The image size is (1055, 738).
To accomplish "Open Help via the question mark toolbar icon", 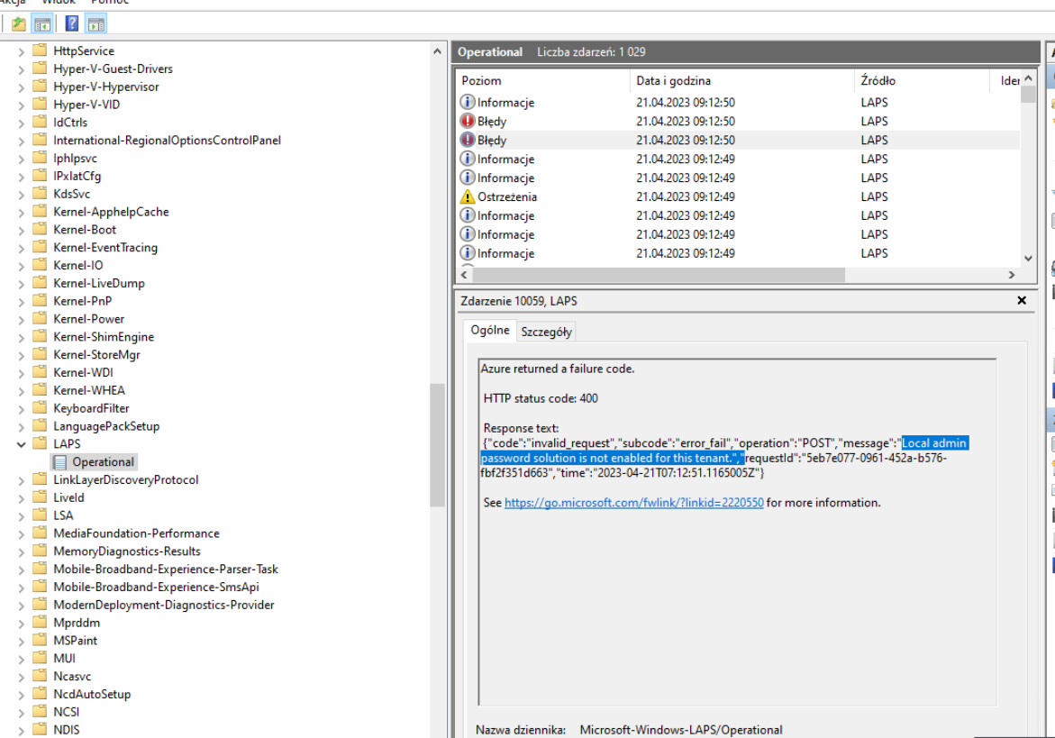I will click(70, 24).
